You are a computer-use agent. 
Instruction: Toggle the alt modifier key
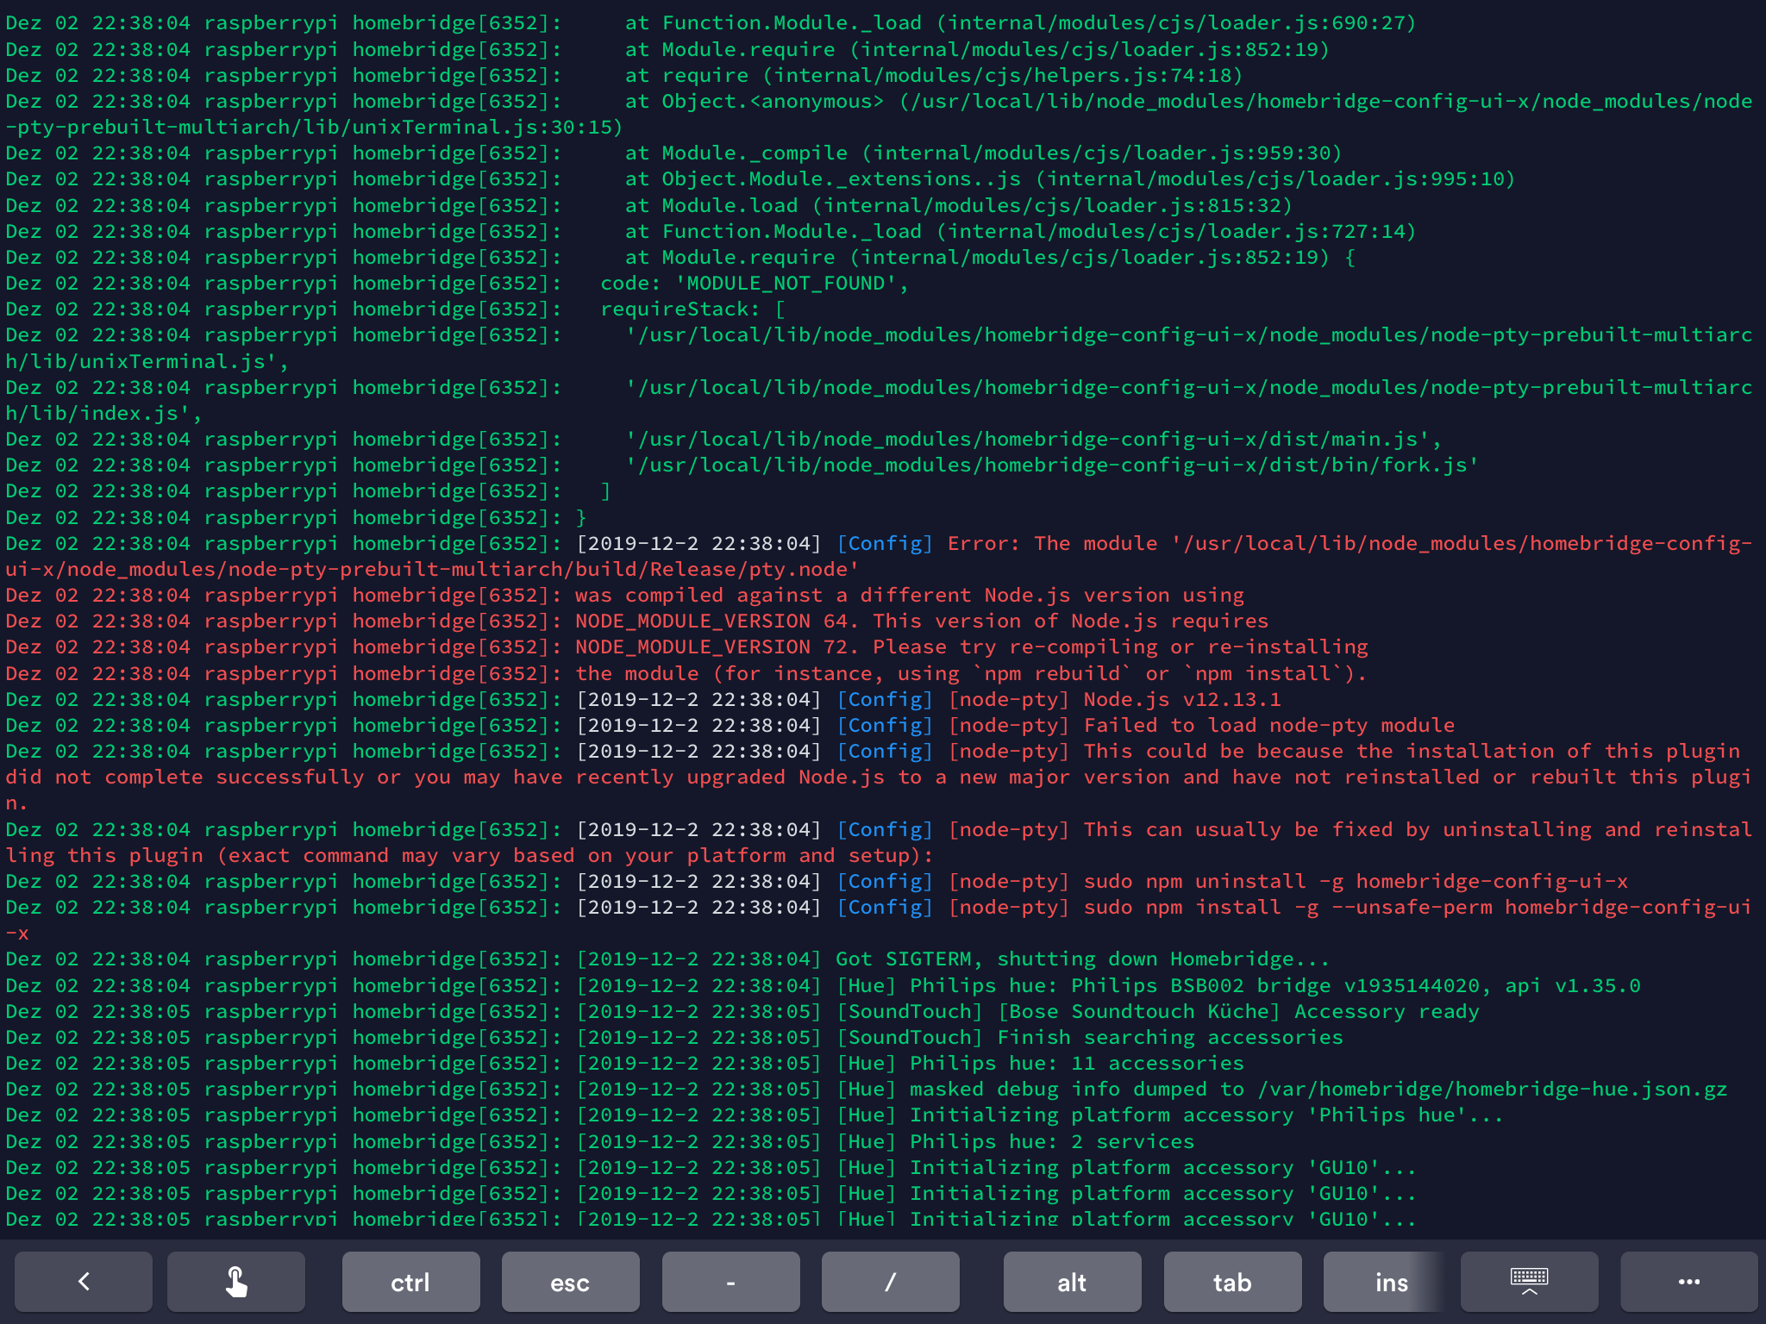pos(1072,1282)
